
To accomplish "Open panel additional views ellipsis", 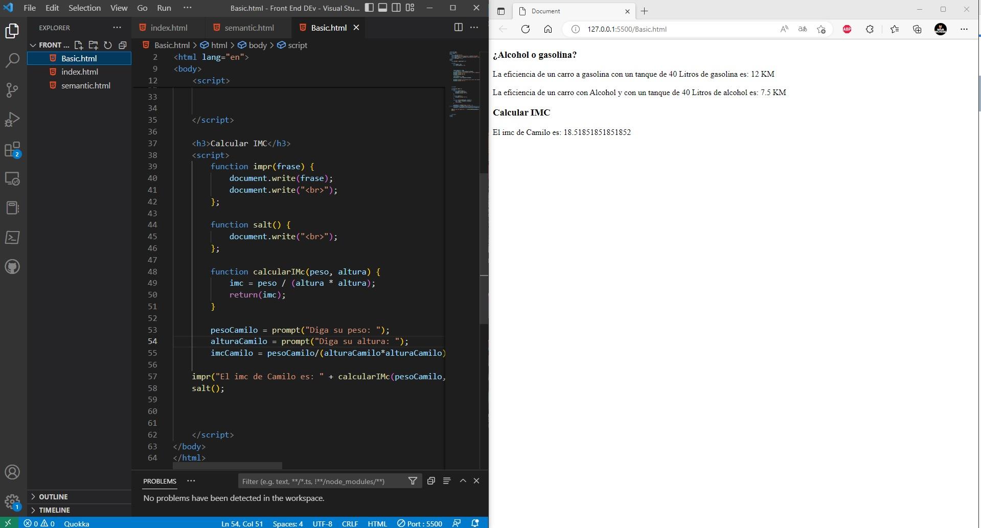I will [x=191, y=481].
